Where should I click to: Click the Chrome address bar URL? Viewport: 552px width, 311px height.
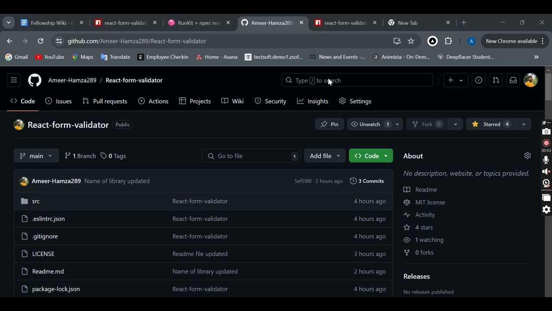(137, 41)
